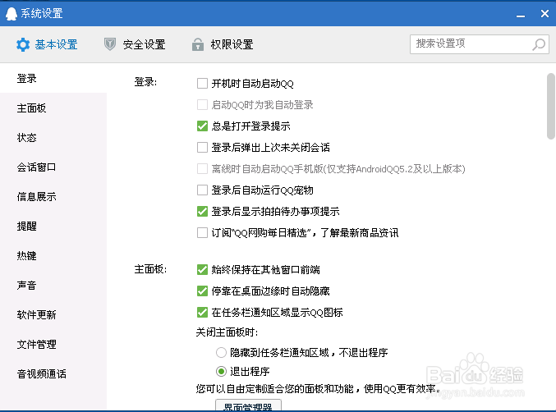Open 软件更新 in the sidebar
This screenshot has width=556, height=412.
tap(53, 314)
